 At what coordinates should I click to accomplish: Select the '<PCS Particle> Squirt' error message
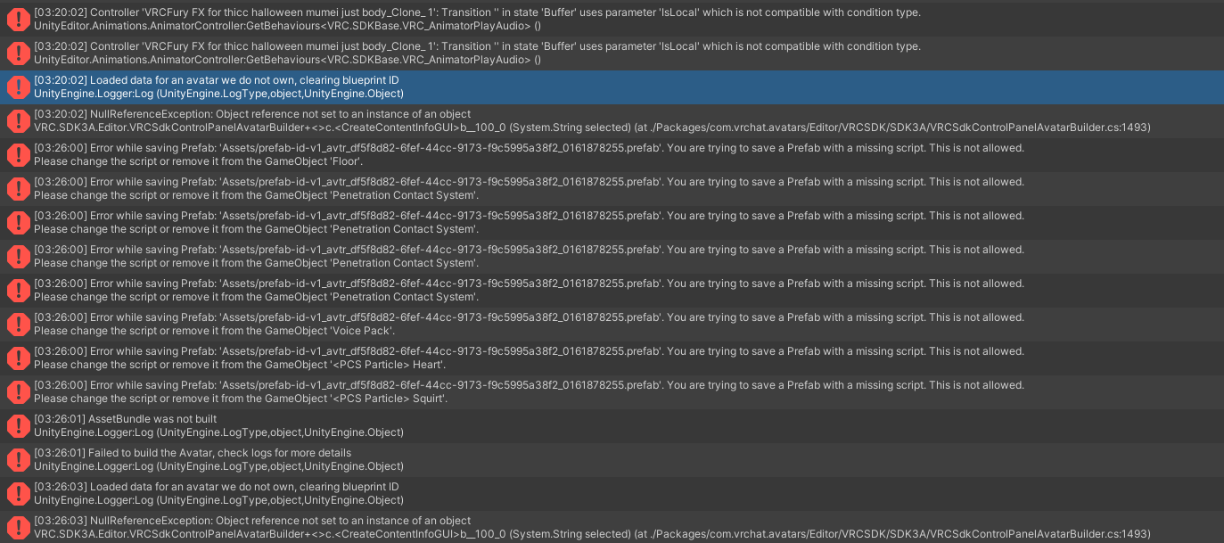(x=529, y=391)
